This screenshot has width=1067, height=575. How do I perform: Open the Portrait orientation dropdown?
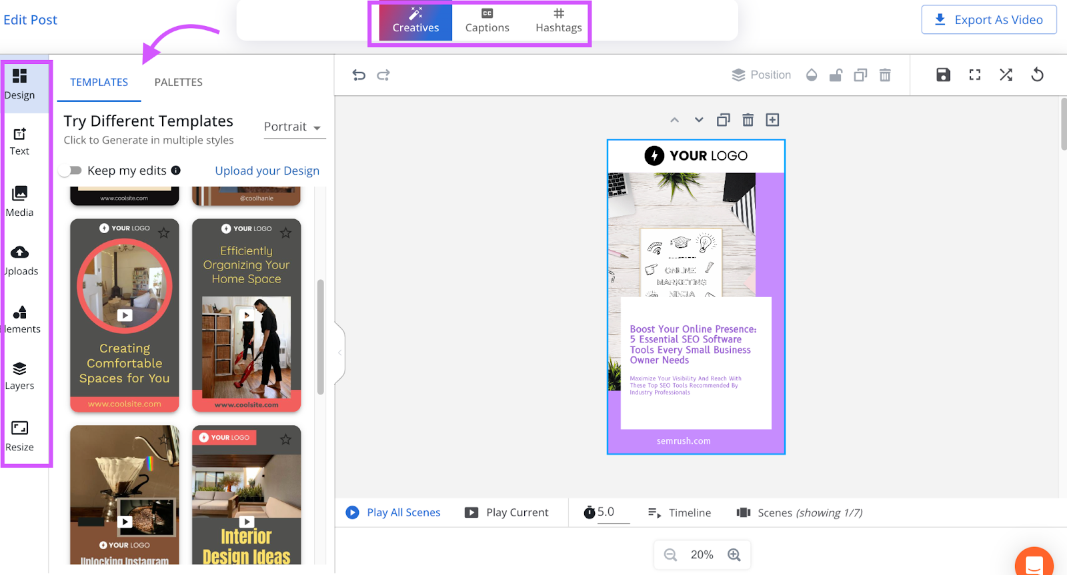(294, 127)
